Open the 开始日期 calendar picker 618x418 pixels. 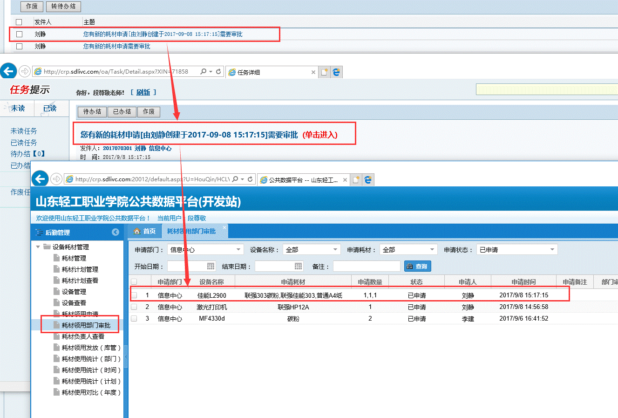click(211, 266)
